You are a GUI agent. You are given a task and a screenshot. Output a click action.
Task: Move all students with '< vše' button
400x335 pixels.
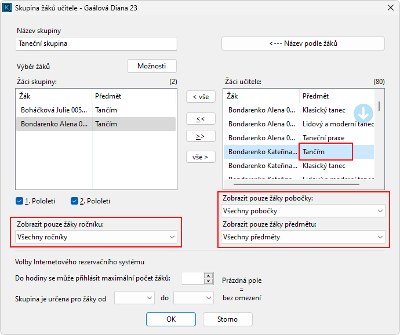200,97
